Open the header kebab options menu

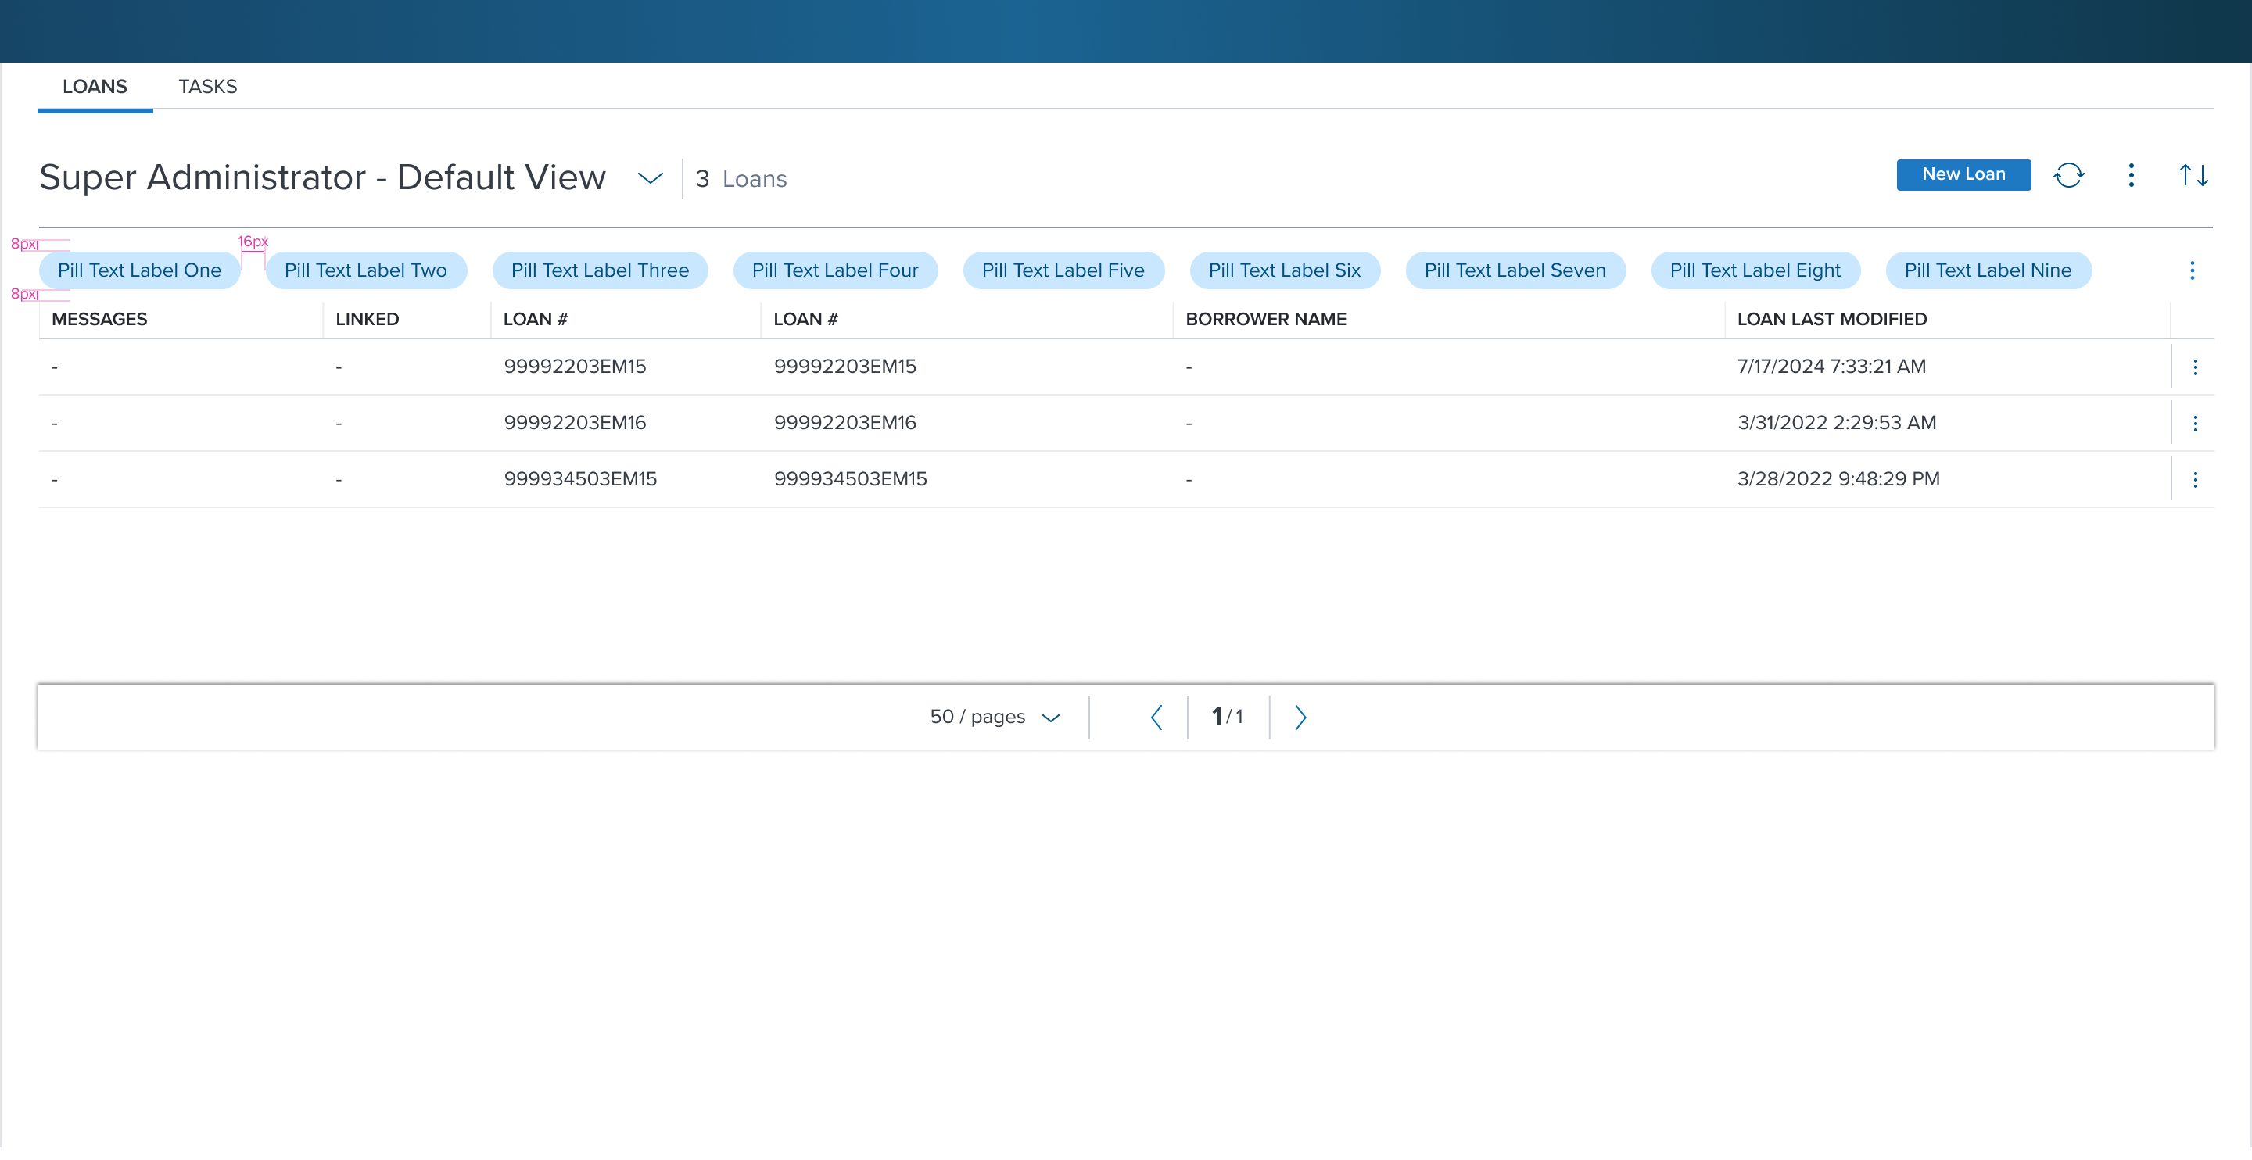(x=2131, y=175)
